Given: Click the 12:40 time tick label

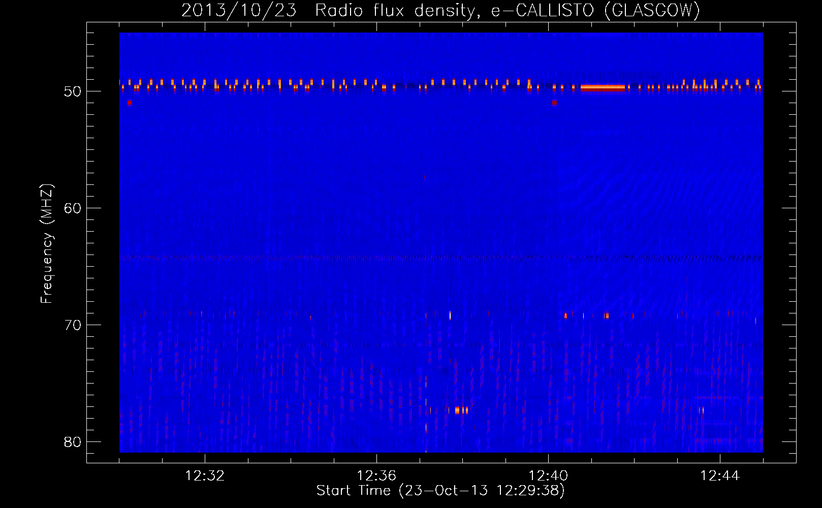Looking at the screenshot, I should [x=548, y=476].
